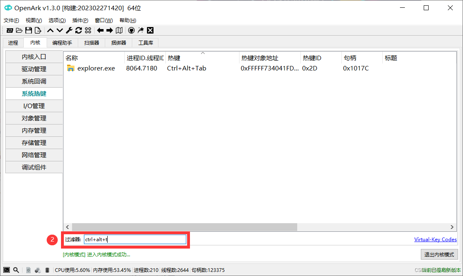Viewport: 463px width, 276px height.
Task: Open a file using the folder toolbar icon
Action: click(x=19, y=30)
